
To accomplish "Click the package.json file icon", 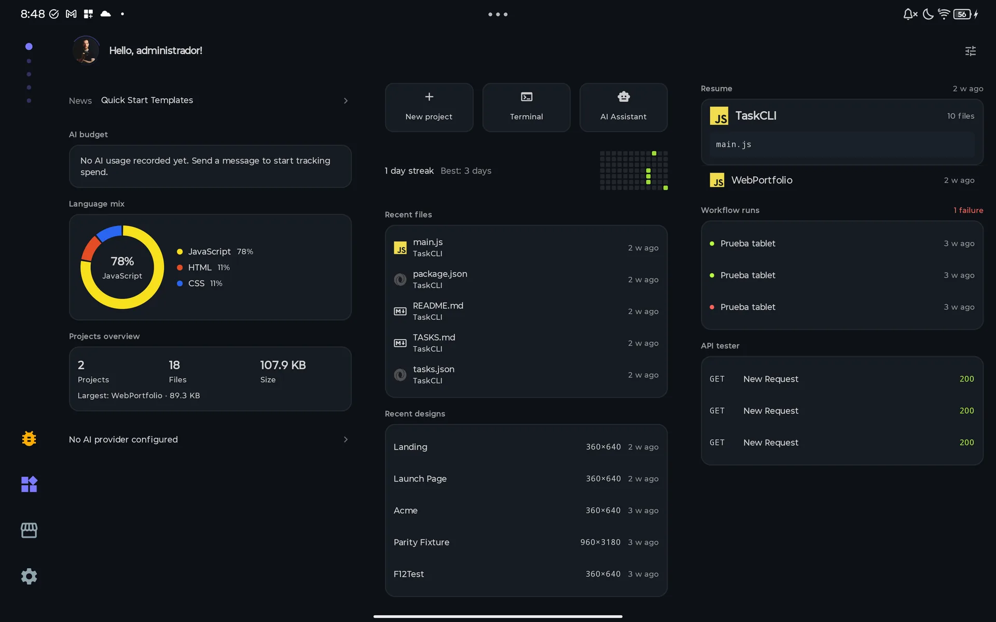I will [400, 279].
